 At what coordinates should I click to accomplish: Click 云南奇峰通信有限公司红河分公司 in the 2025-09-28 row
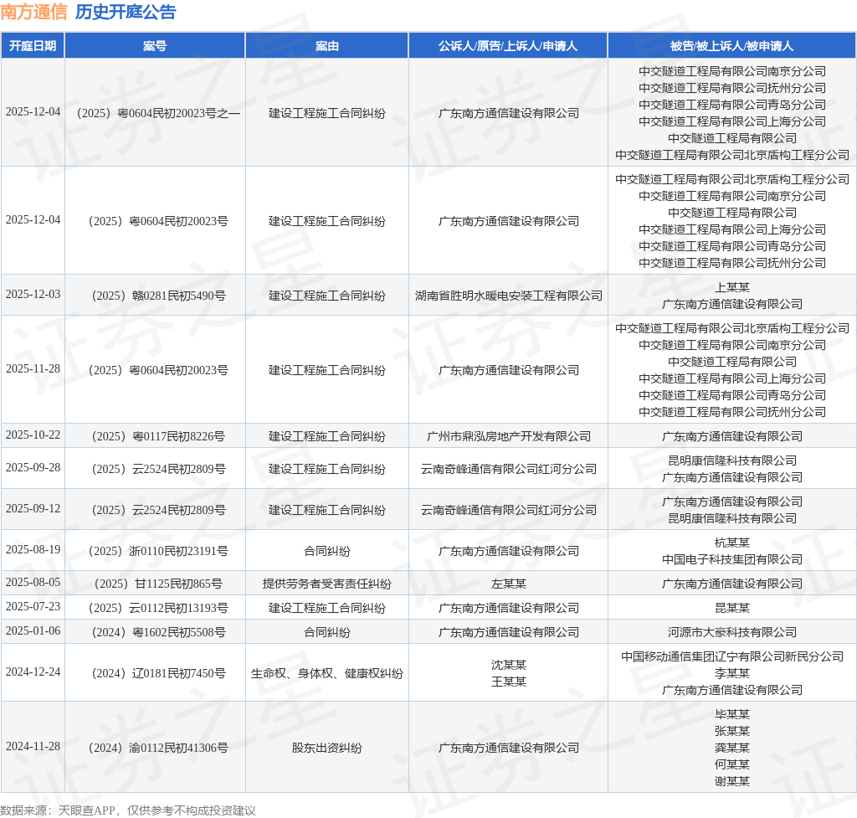[508, 469]
